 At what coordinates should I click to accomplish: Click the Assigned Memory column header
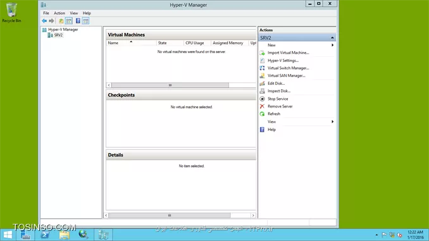tap(230, 43)
